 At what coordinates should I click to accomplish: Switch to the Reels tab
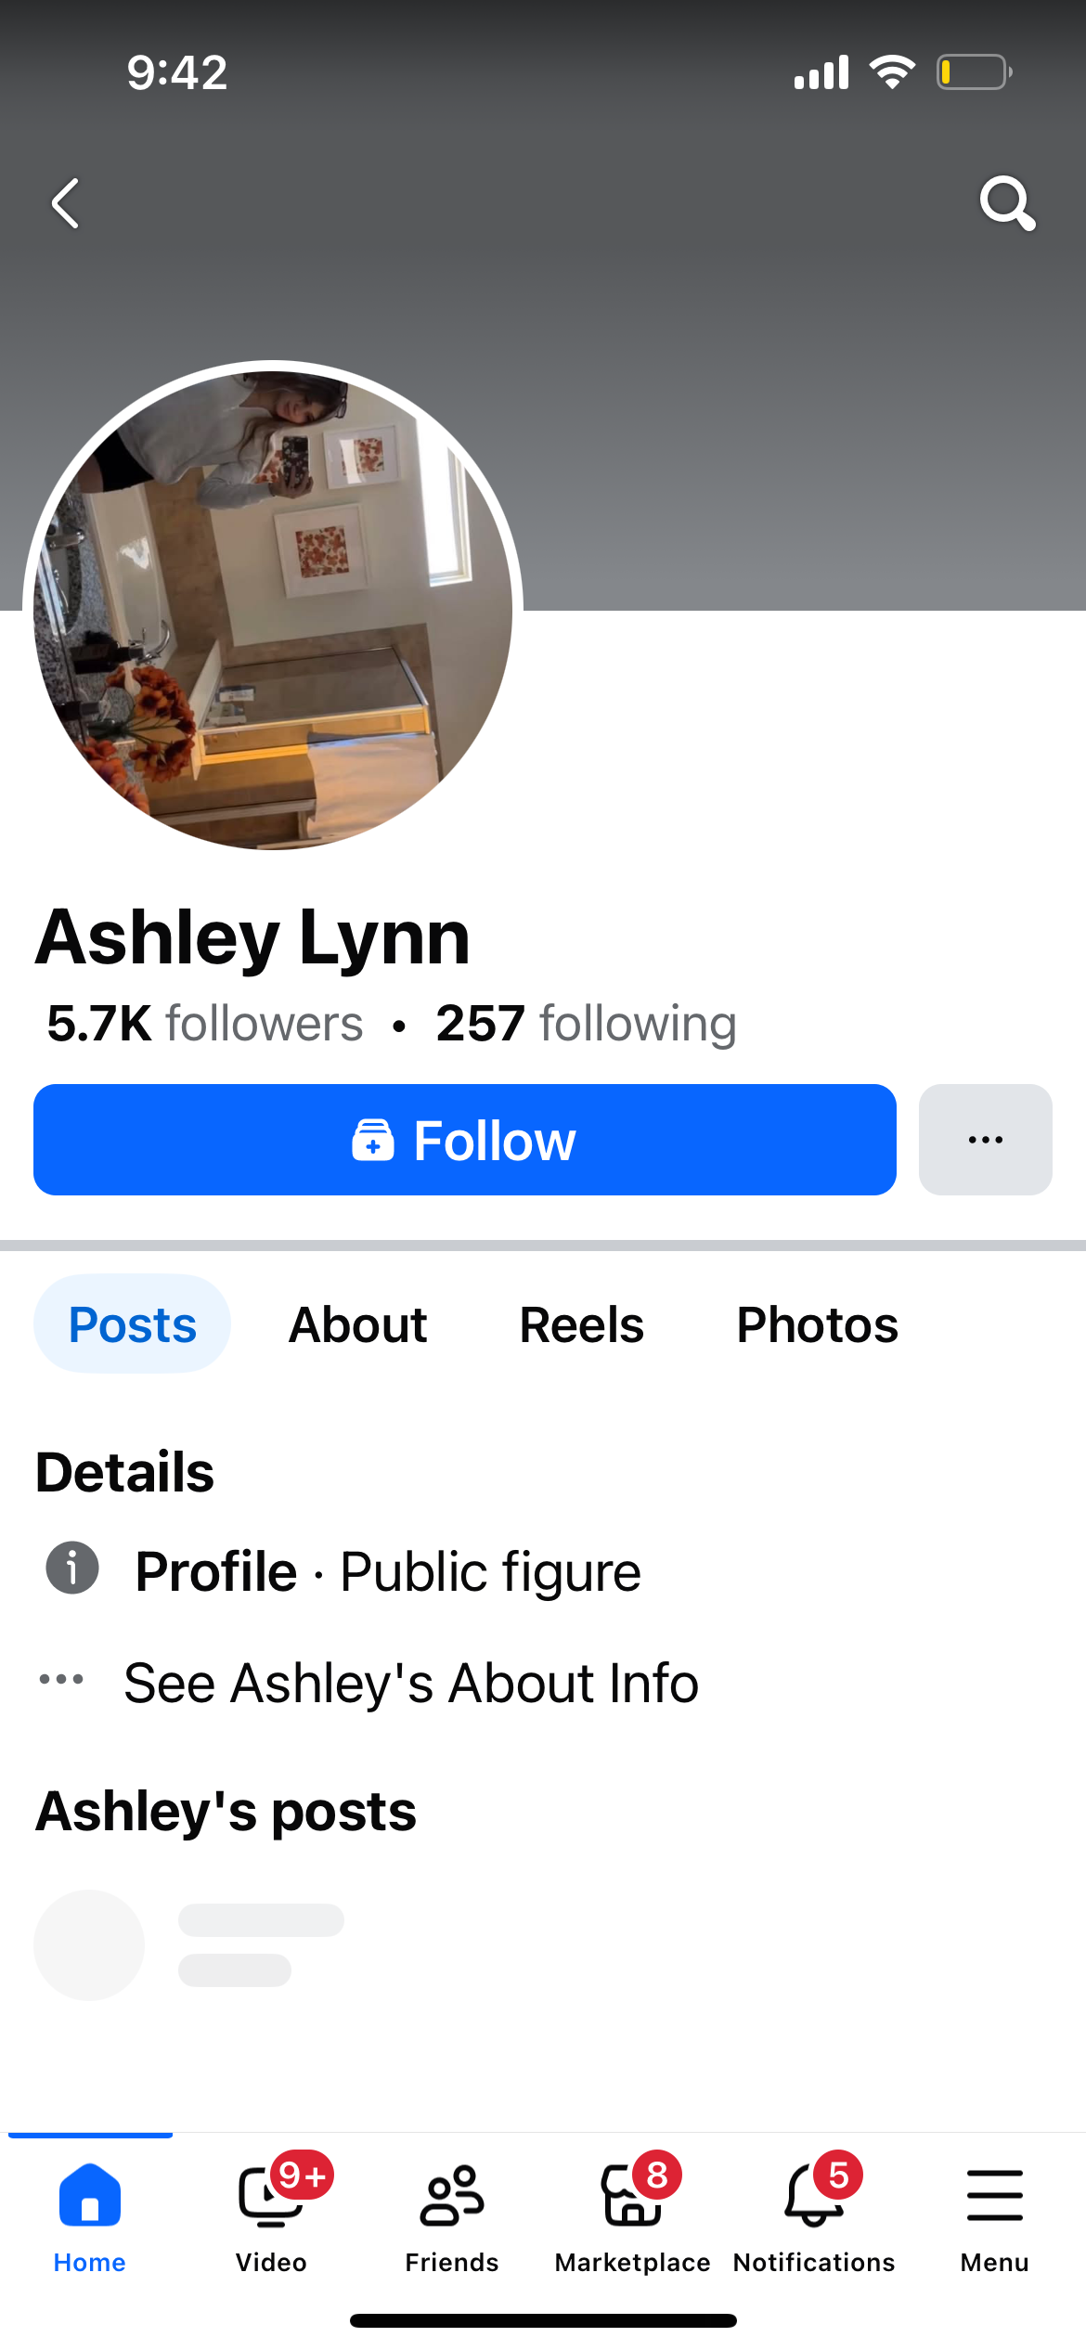[582, 1324]
